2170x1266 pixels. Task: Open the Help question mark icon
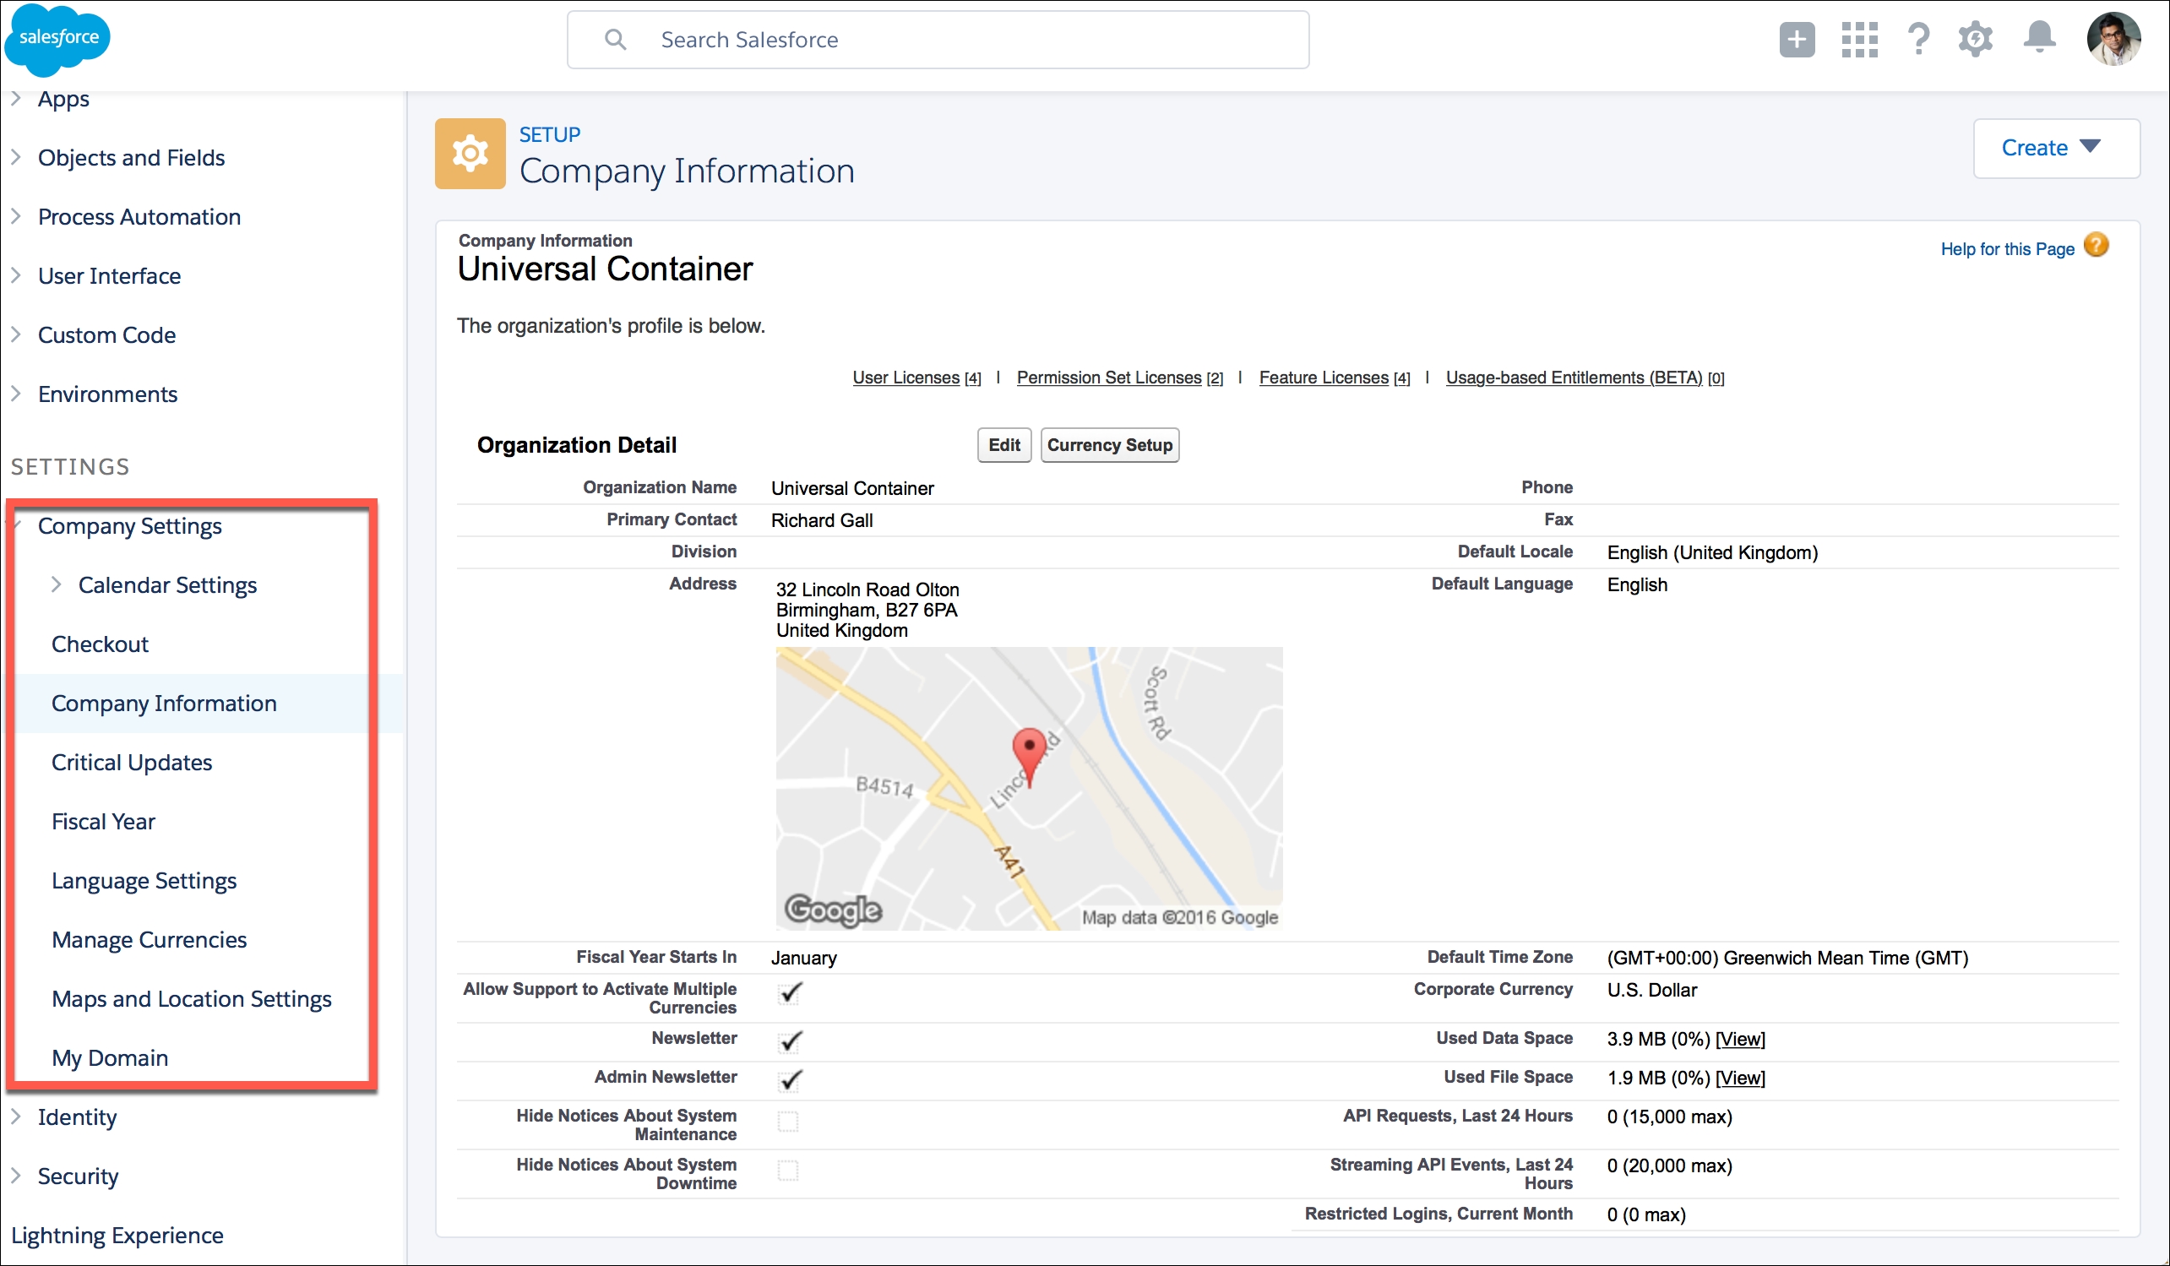(x=1918, y=40)
